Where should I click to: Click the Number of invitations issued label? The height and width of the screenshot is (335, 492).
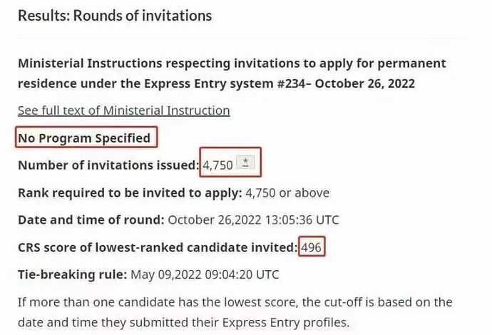[108, 165]
